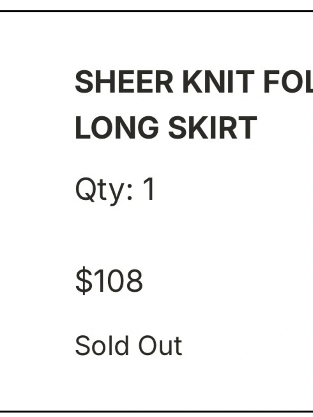Viewport: 313px width, 417px height.
Task: Select the word LONG in the title
Action: (x=117, y=128)
